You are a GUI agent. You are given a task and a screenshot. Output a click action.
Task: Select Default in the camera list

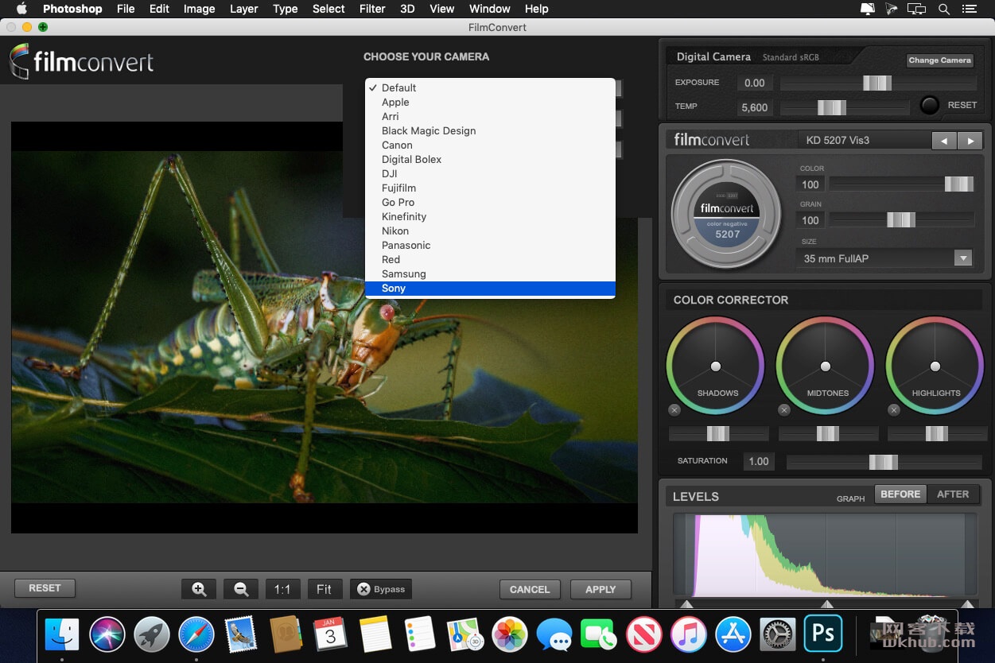490,87
